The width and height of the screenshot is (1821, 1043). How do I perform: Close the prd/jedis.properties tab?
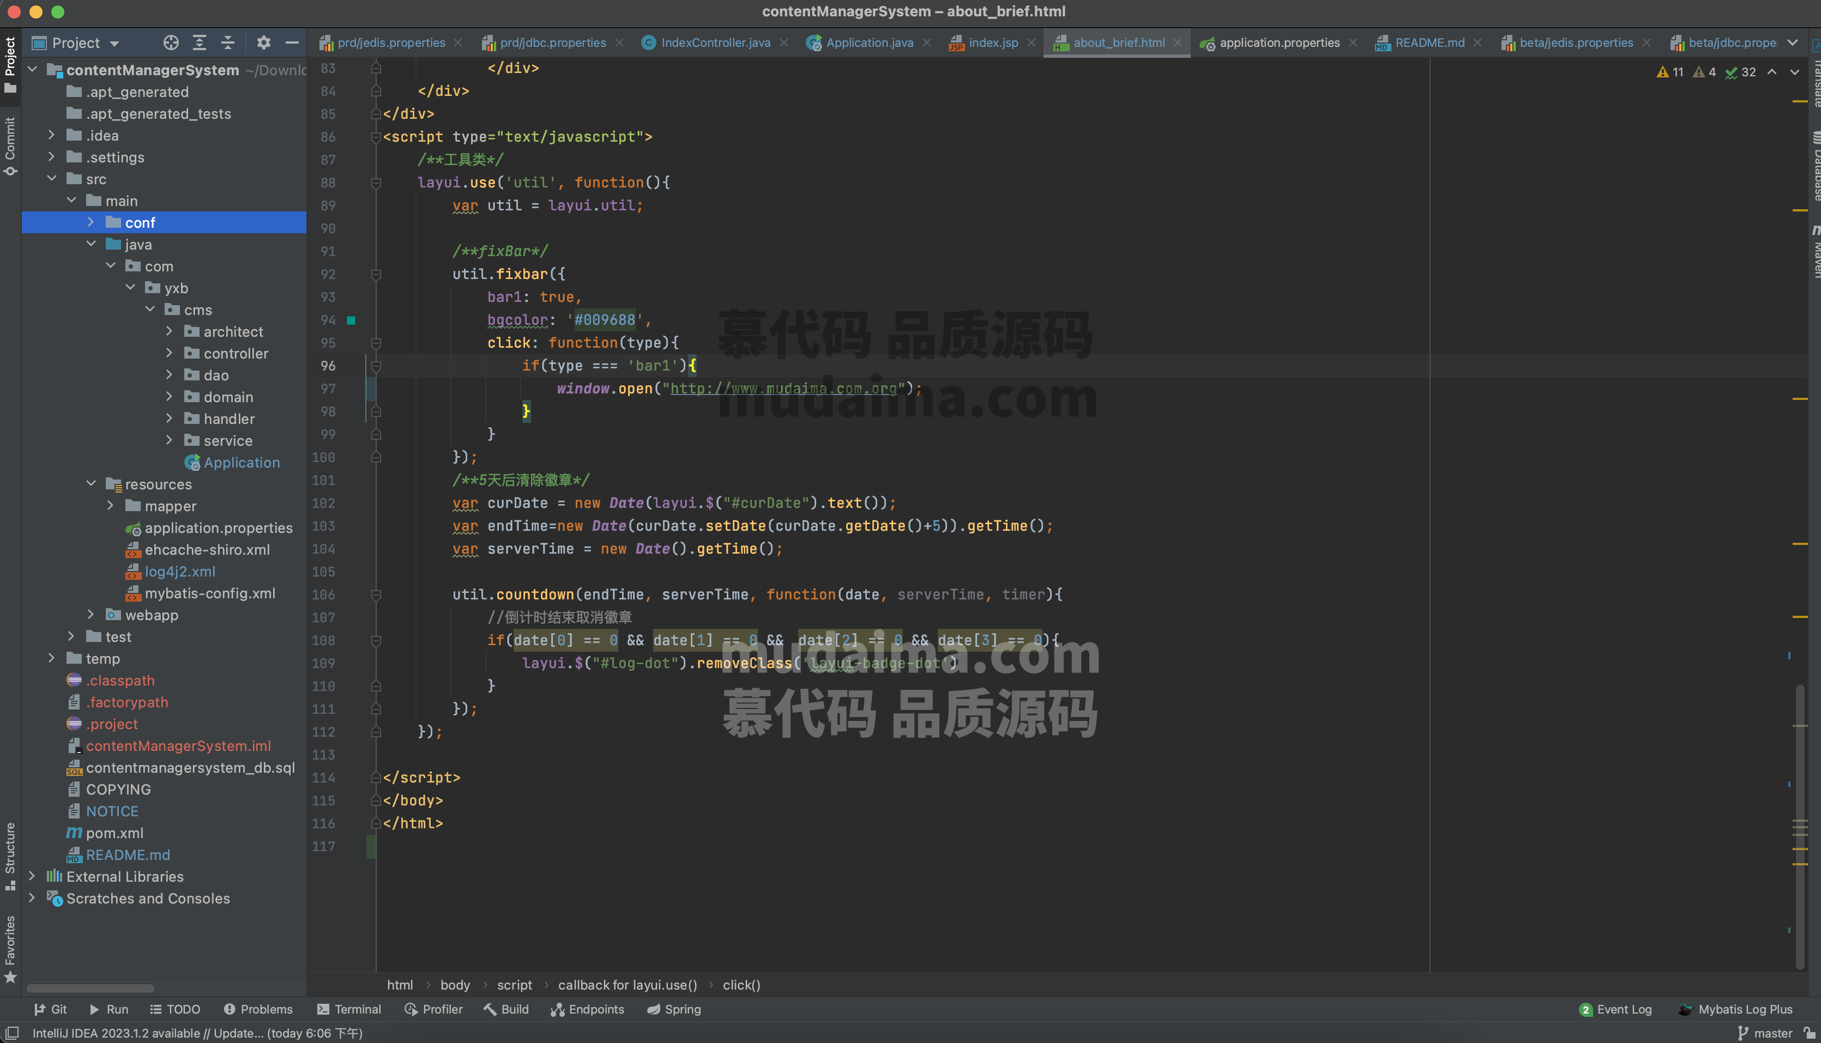458,43
